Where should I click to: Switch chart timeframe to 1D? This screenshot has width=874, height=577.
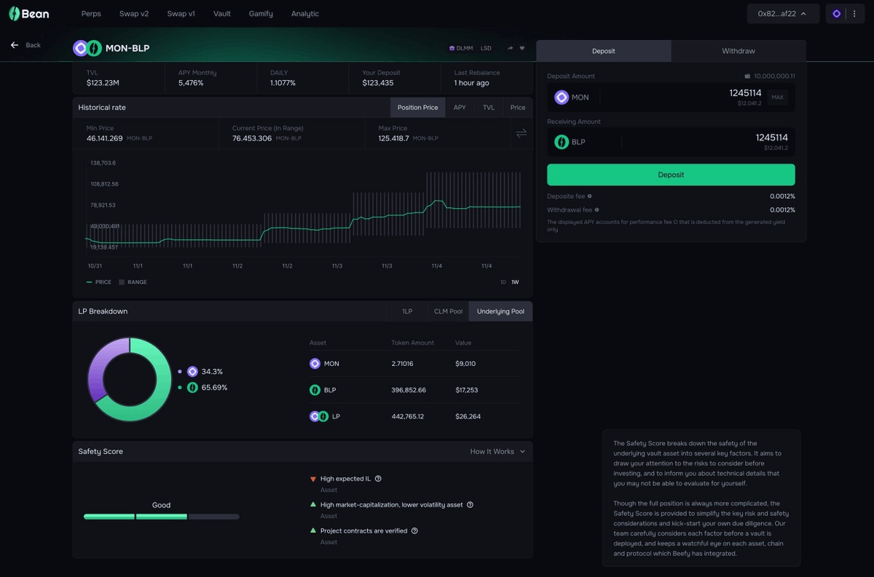tap(503, 282)
